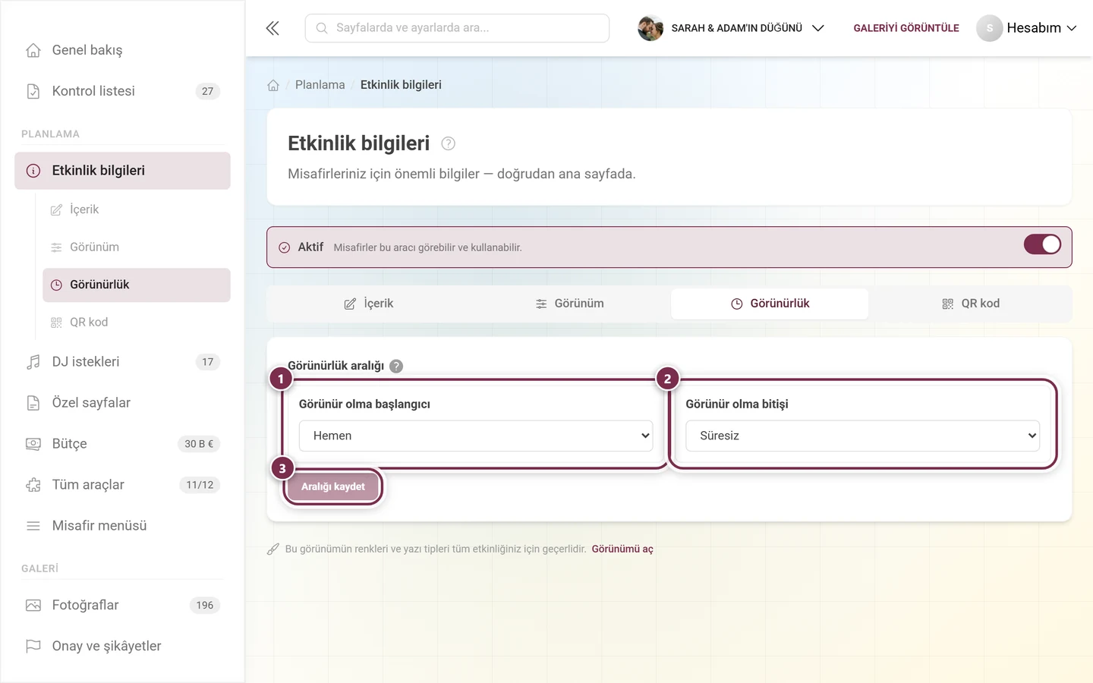1093x683 pixels.
Task: Click the home breadcrumb icon
Action: (273, 85)
